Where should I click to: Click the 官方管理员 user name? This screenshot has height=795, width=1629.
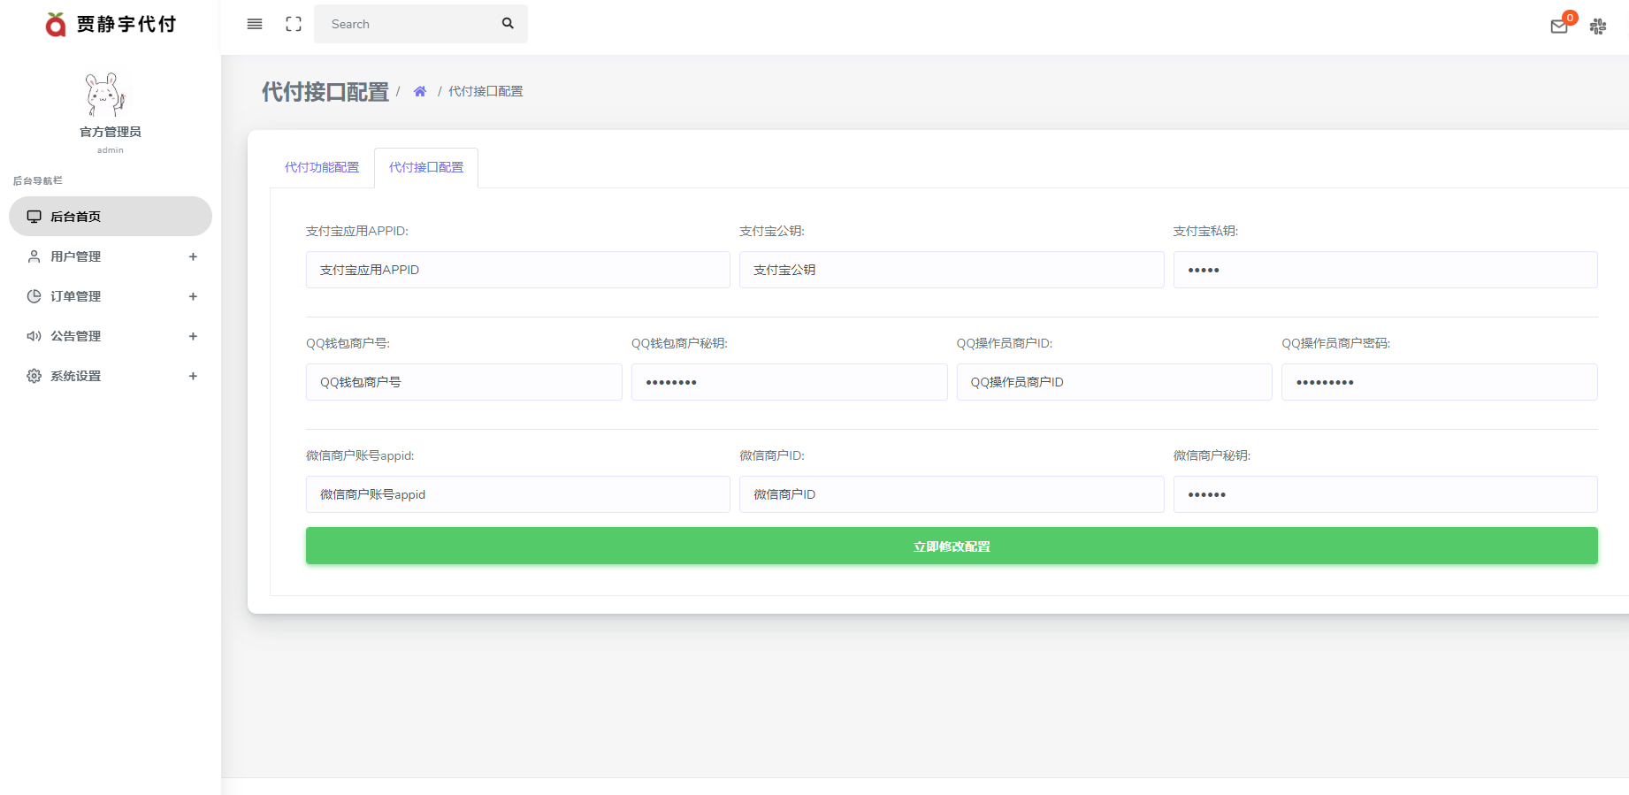(111, 132)
